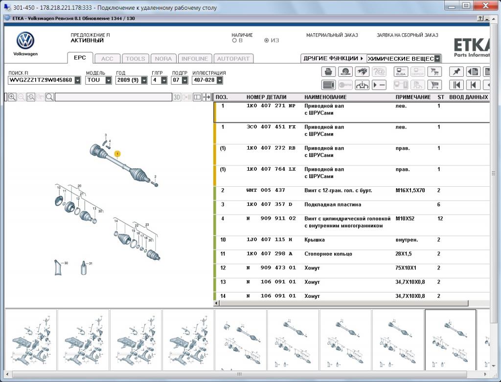Open the ПОДГР dropdown showing 07

tap(184, 80)
